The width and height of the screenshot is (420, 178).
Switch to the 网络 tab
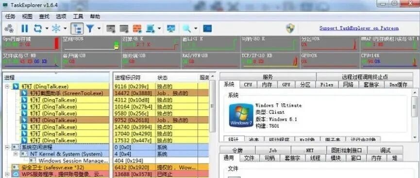click(348, 85)
